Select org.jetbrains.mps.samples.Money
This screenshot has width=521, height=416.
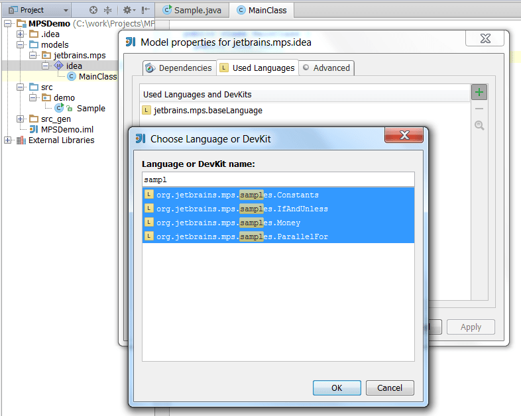pyautogui.click(x=278, y=223)
